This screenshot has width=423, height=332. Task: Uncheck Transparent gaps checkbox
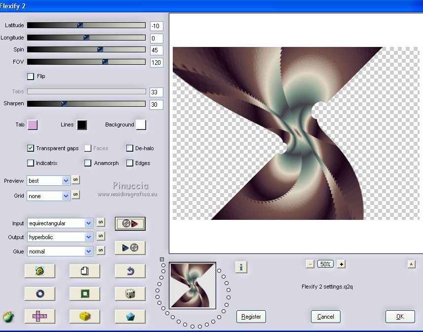31,148
